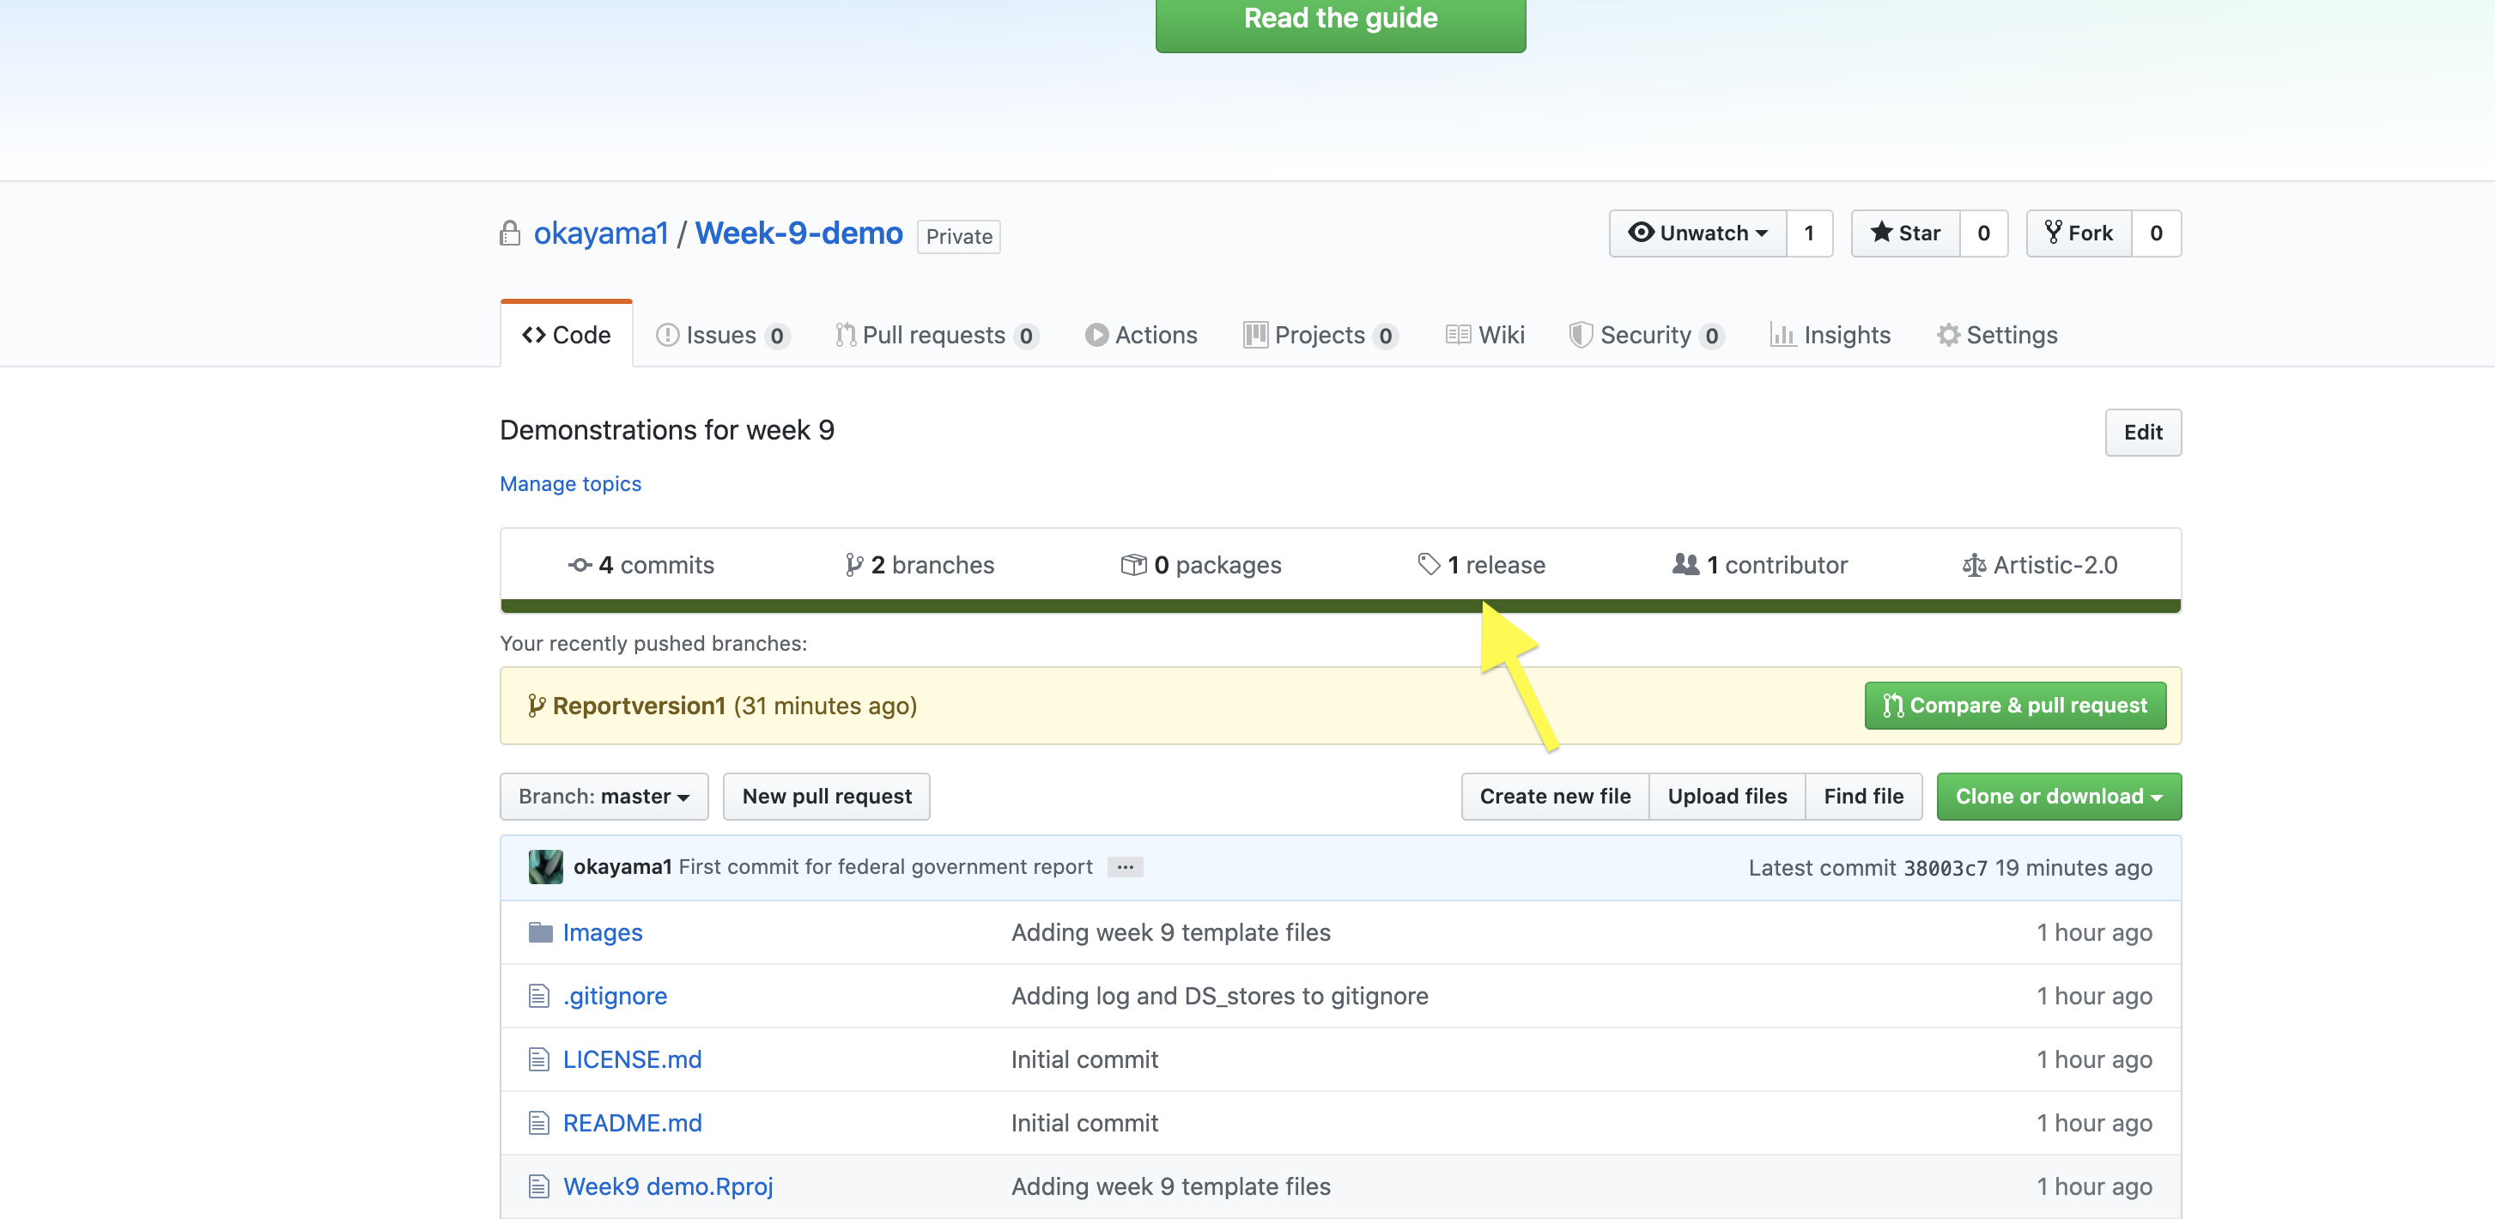Open the Branch: master selector

[604, 796]
